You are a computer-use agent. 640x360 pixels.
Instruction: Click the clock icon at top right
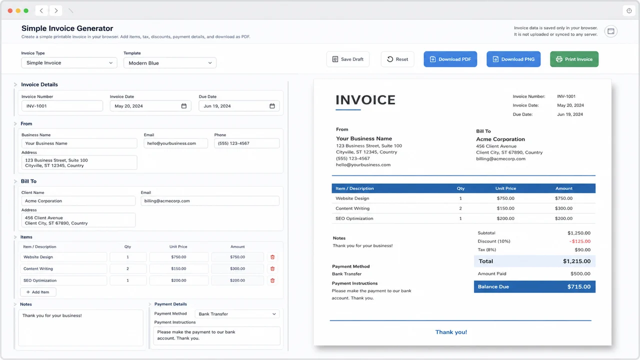pos(629,10)
